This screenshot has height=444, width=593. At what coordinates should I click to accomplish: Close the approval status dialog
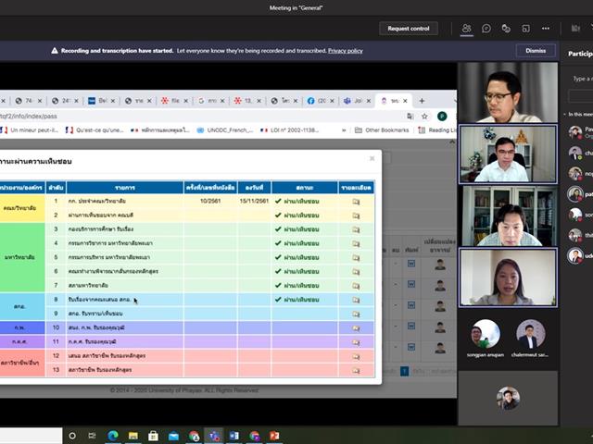(372, 158)
